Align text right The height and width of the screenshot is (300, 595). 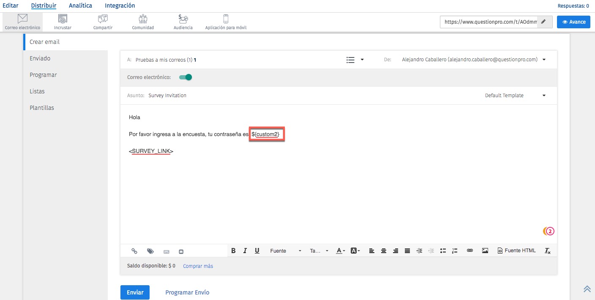click(x=396, y=251)
